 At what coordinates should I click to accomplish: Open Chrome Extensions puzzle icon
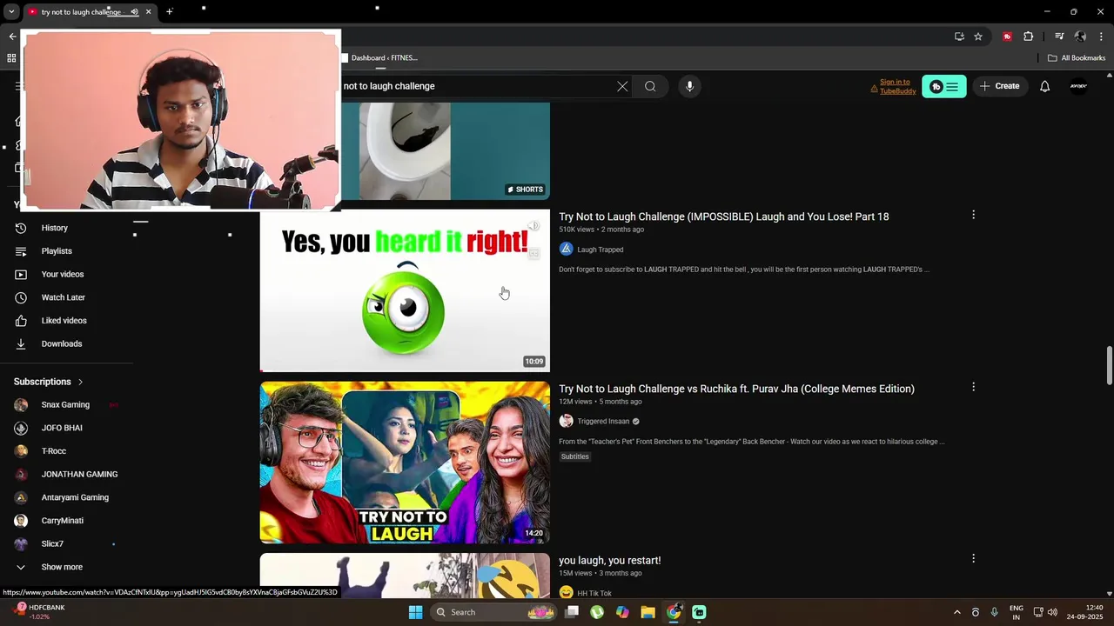click(x=1028, y=37)
